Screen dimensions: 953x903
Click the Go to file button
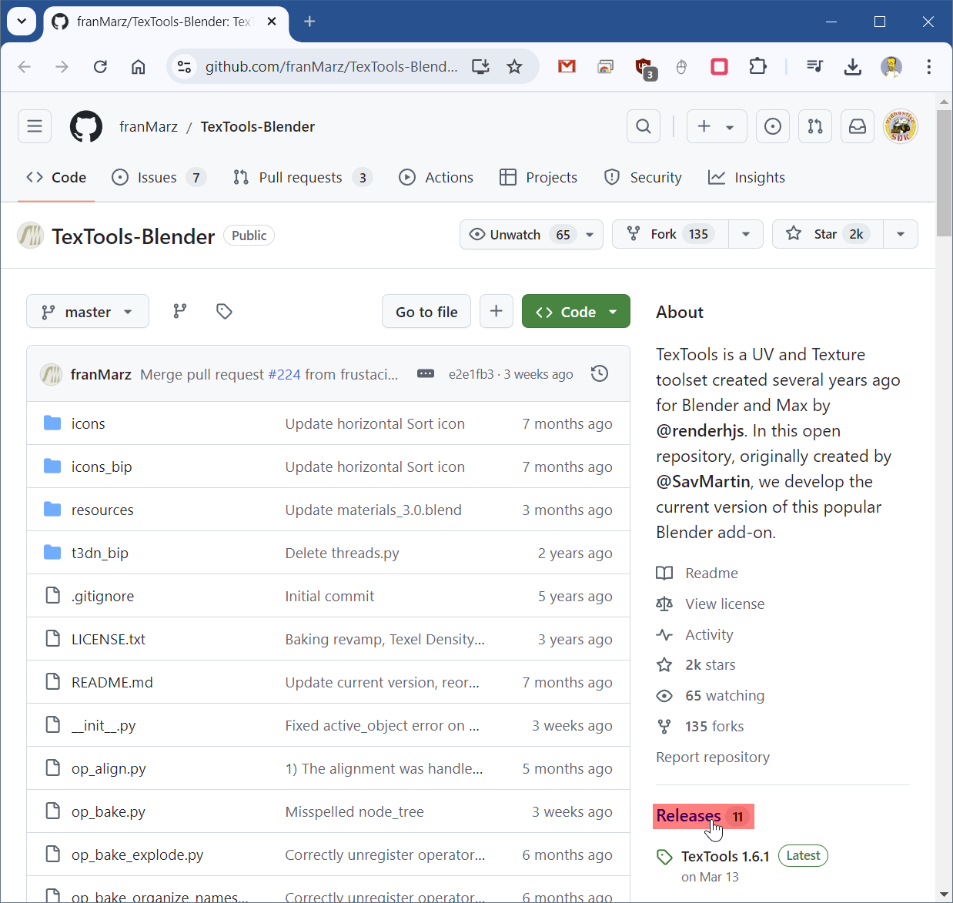pyautogui.click(x=426, y=311)
